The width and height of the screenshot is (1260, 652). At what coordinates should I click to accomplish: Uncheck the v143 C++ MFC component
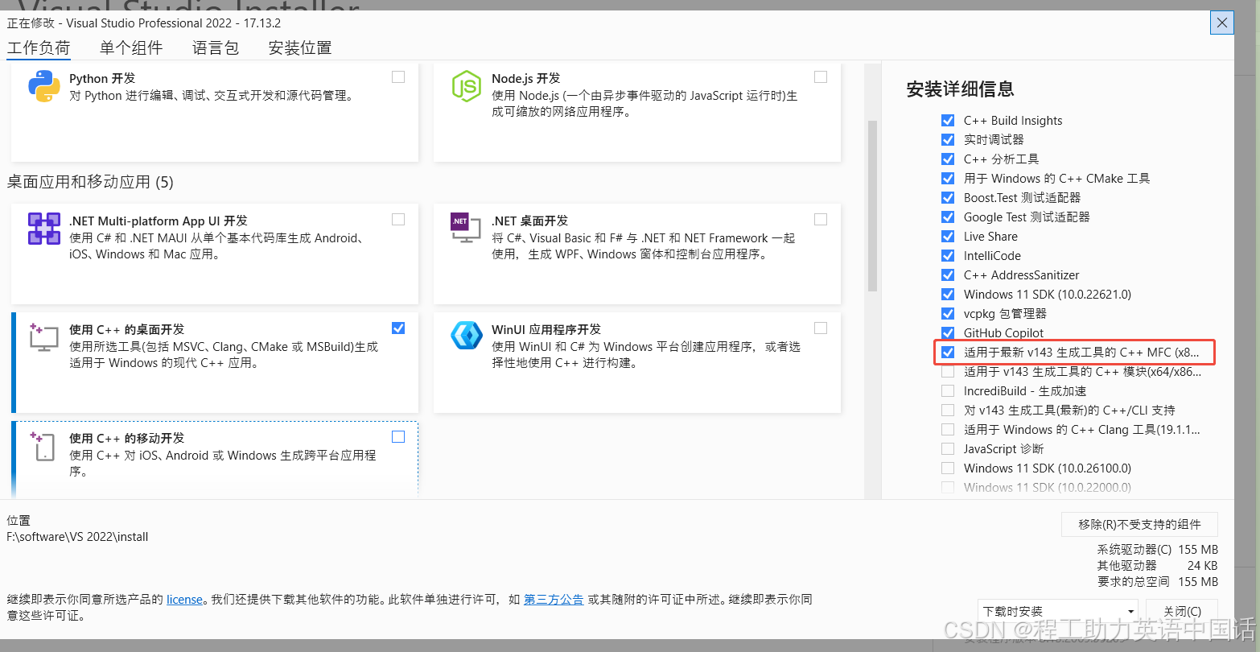pyautogui.click(x=948, y=352)
